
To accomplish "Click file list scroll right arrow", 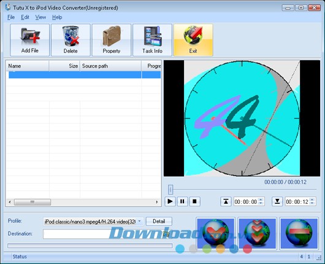I will tap(157, 202).
